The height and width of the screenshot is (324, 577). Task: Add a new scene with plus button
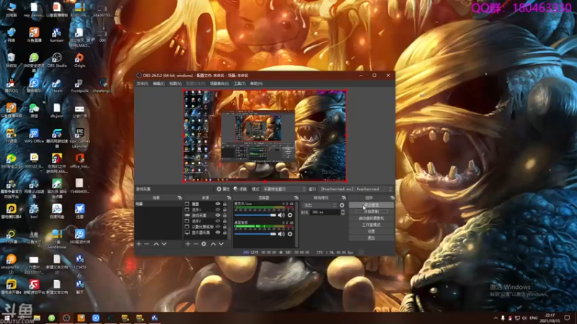[138, 244]
